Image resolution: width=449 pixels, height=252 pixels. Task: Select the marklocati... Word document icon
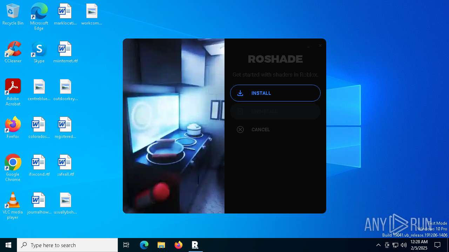click(65, 15)
